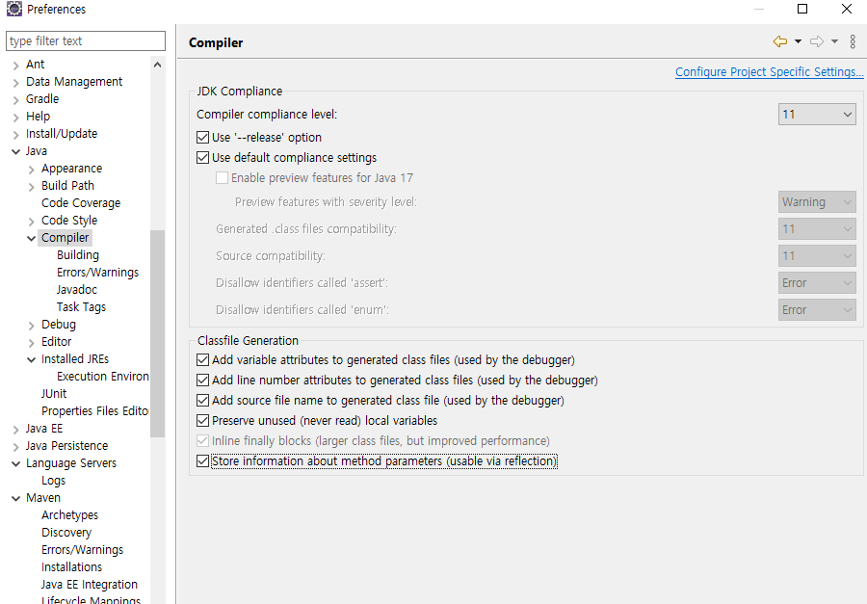Toggle Inline finally blocks checkbox

pos(203,441)
